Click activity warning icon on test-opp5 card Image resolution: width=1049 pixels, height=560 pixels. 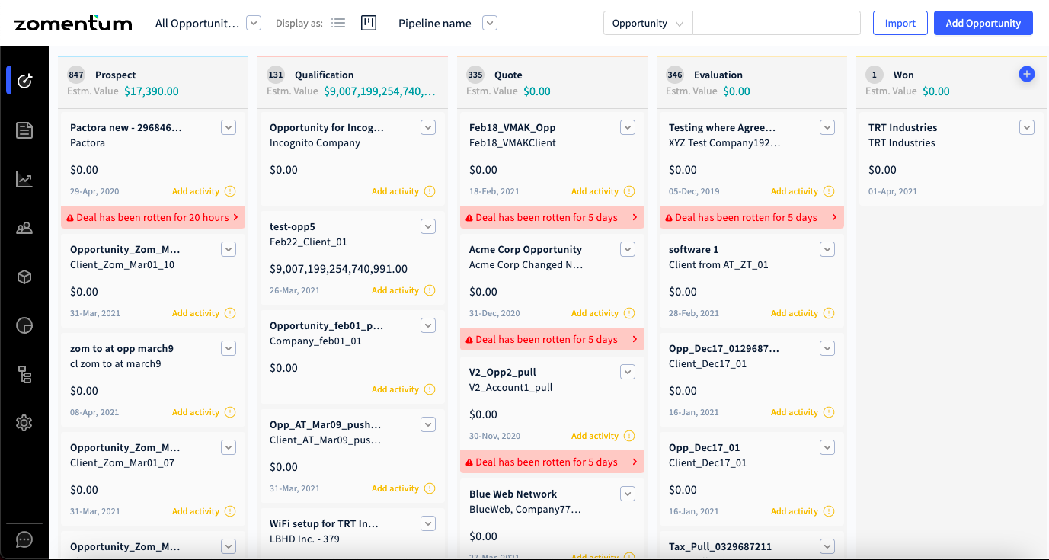click(x=430, y=290)
